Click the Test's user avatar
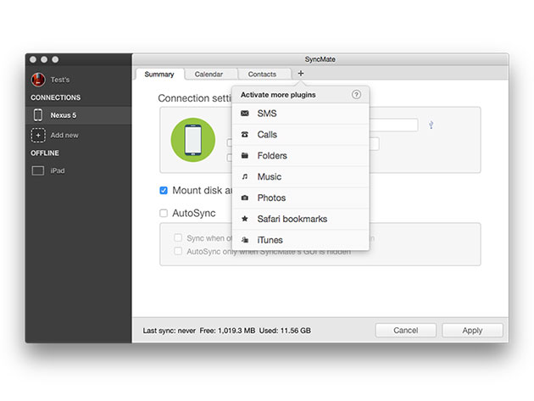Image resolution: width=534 pixels, height=401 pixels. pos(38,80)
